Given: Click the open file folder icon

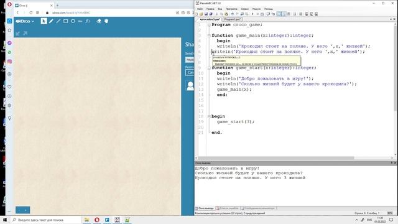Looking at the screenshot, I should (201, 14).
